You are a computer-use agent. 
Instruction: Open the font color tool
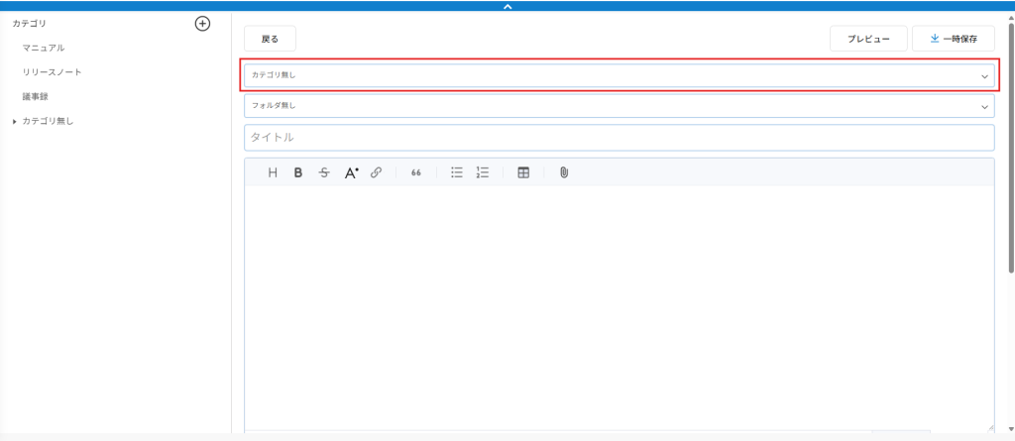tap(351, 172)
